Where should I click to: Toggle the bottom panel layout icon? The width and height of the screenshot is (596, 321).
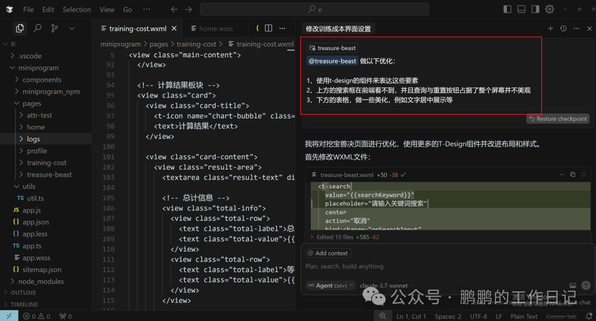coord(521,9)
